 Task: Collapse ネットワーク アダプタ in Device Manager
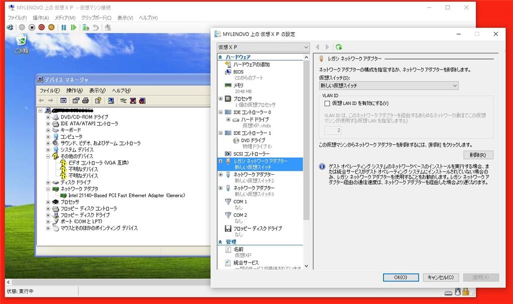coord(48,189)
